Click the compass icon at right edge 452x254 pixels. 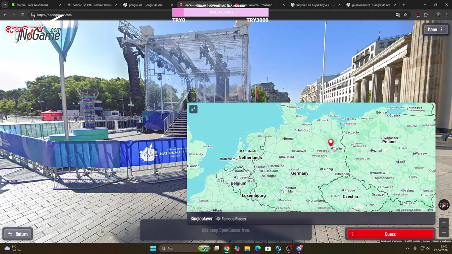click(x=444, y=205)
